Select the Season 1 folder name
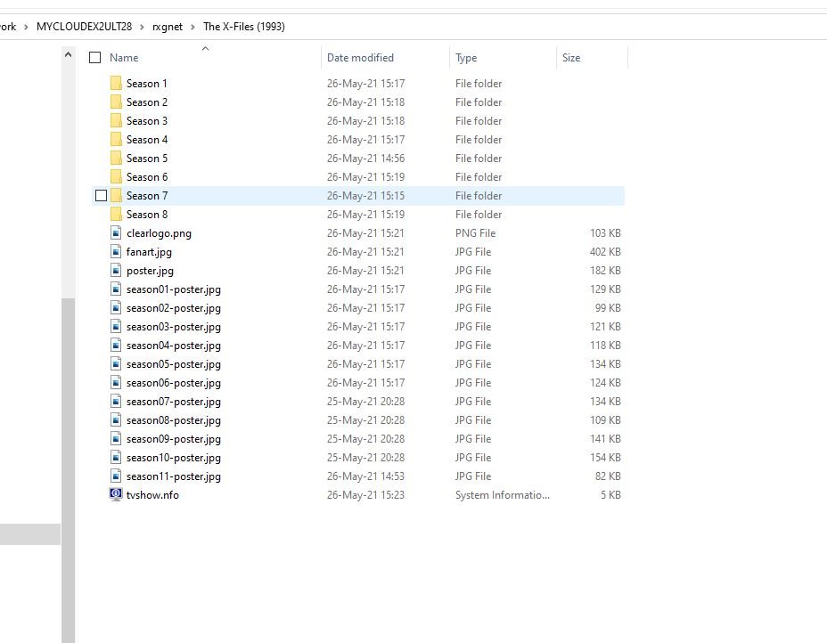827x643 pixels. 147,84
